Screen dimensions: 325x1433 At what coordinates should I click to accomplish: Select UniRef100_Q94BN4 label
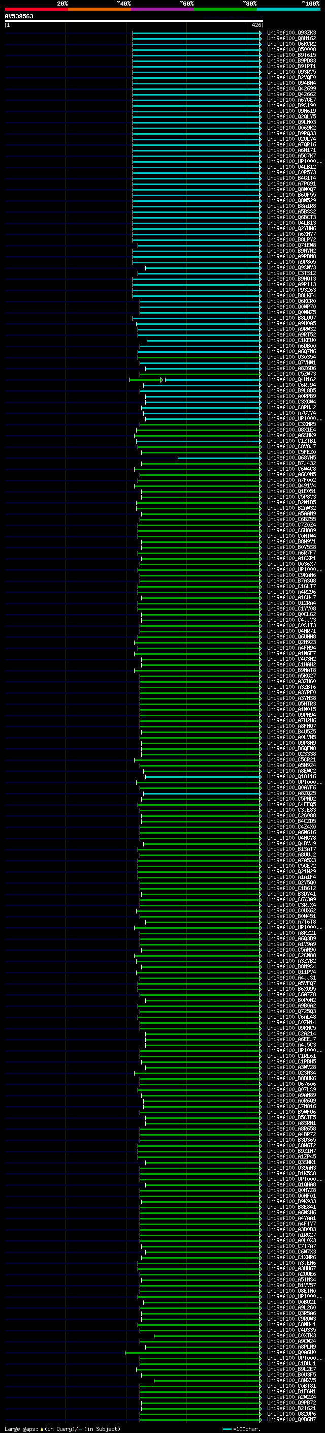click(x=291, y=83)
